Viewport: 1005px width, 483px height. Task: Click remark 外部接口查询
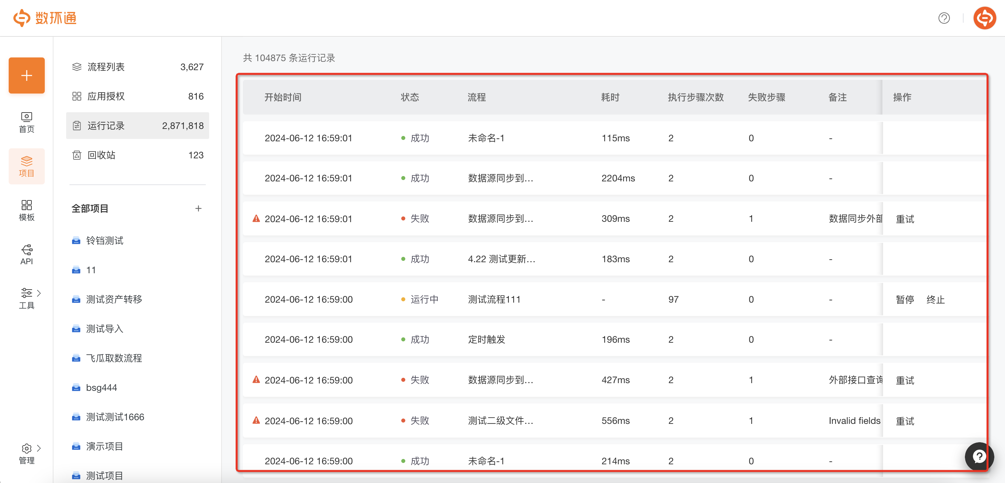855,380
